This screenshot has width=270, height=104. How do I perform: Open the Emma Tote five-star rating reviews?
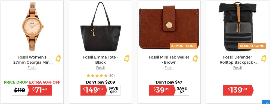[x=101, y=76]
